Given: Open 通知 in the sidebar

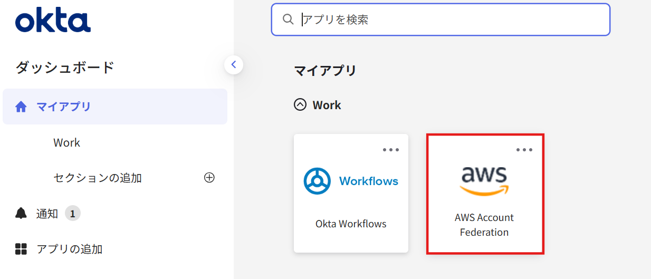Looking at the screenshot, I should coord(47,214).
